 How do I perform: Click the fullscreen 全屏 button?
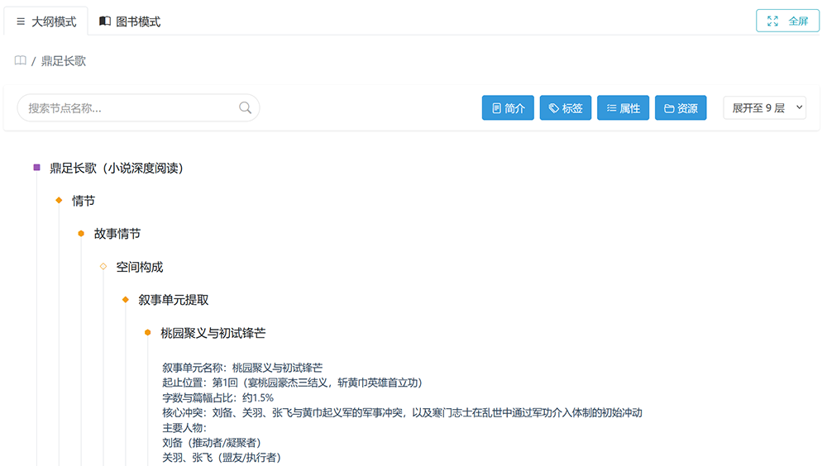[787, 21]
